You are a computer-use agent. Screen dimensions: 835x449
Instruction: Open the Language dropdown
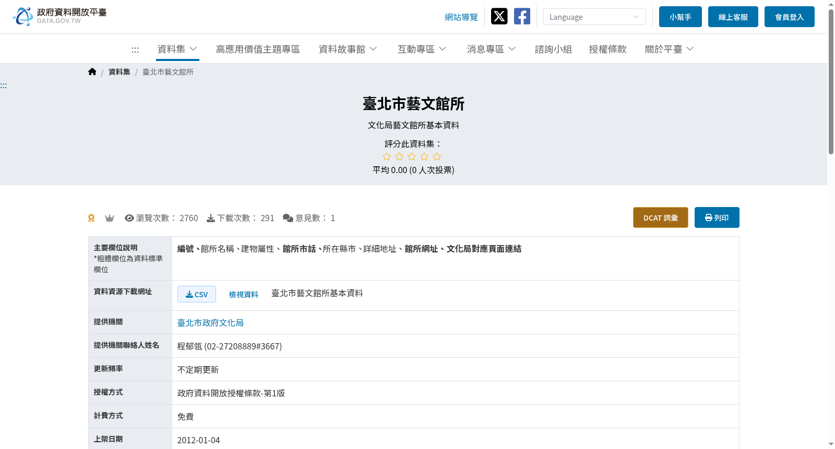point(594,17)
